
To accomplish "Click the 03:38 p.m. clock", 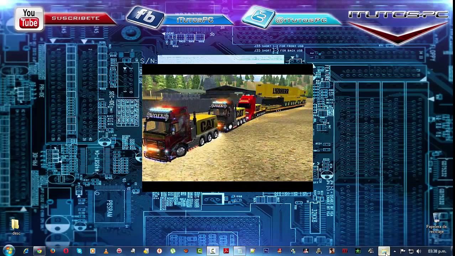I will (x=437, y=251).
